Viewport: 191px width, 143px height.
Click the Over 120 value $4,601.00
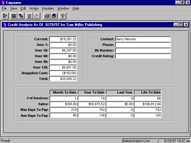pos(63,67)
